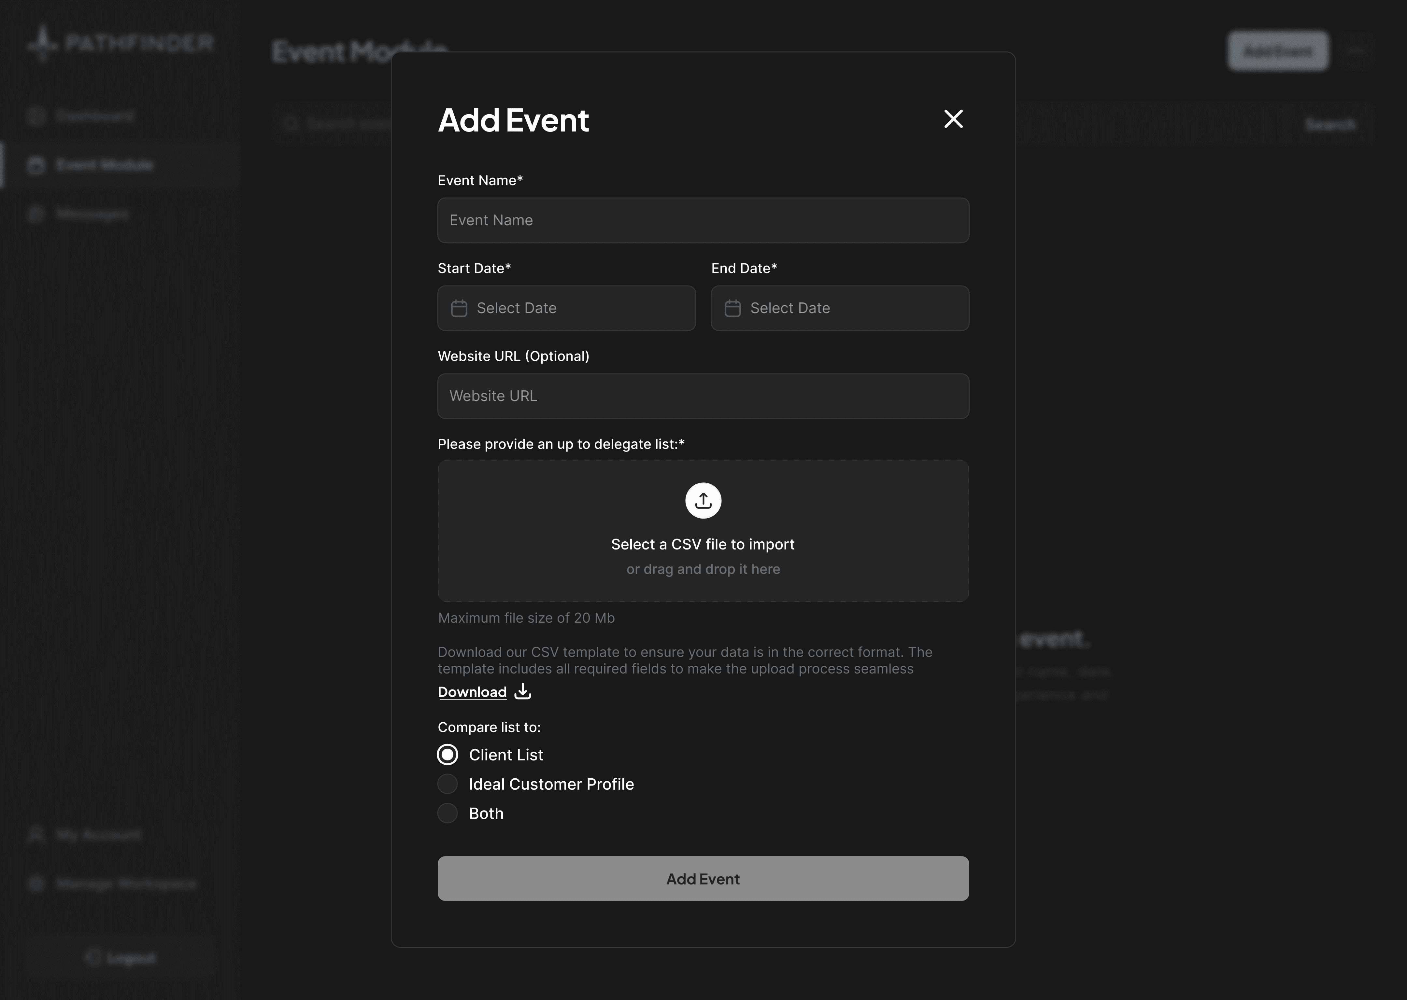Open the Start Date picker field
Image resolution: width=1407 pixels, height=1000 pixels.
(x=566, y=308)
